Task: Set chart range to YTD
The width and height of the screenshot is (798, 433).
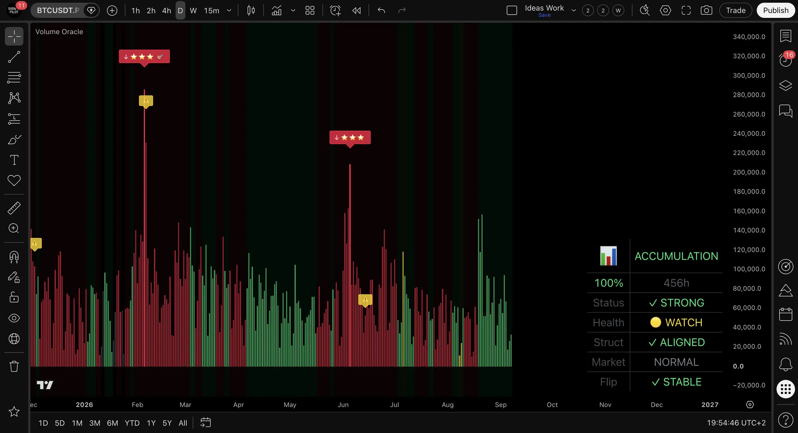Action: click(x=132, y=423)
